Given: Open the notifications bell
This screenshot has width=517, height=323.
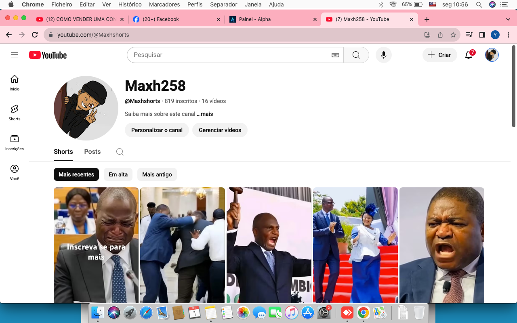Looking at the screenshot, I should [x=469, y=55].
